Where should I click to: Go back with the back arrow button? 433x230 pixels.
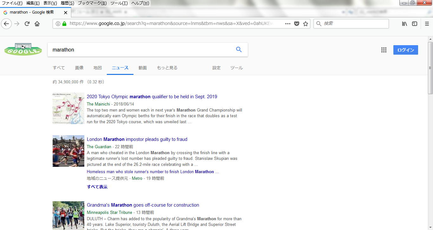[7, 24]
